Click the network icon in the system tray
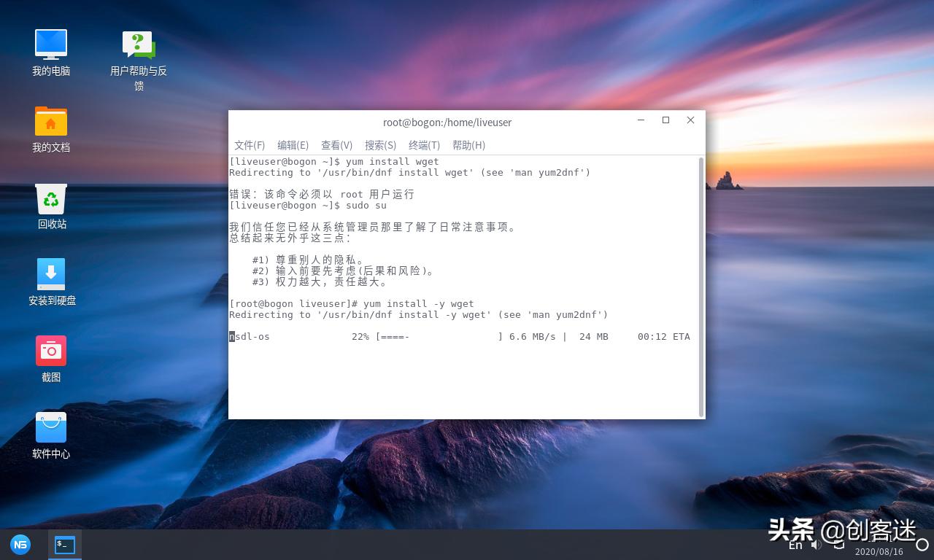Viewport: 934px width, 560px height. (x=838, y=544)
